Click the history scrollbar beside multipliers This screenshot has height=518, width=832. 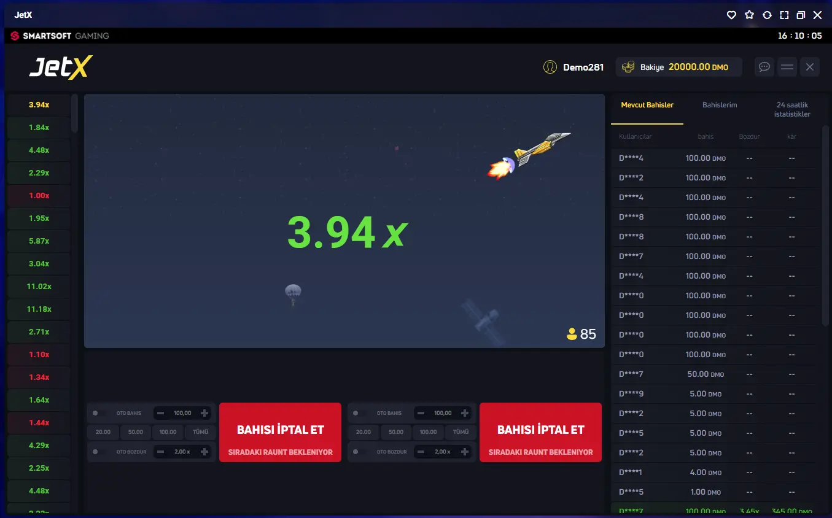point(74,113)
